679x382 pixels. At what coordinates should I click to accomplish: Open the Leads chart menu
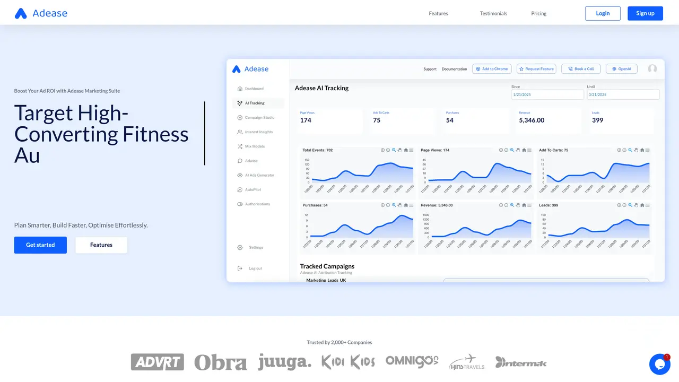point(648,205)
